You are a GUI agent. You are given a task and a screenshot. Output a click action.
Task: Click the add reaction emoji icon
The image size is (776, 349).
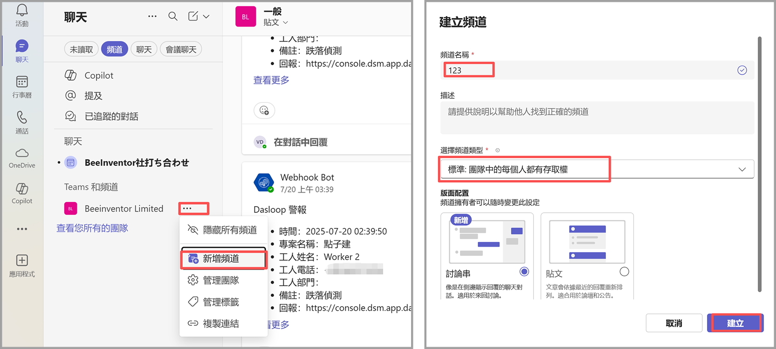point(264,111)
